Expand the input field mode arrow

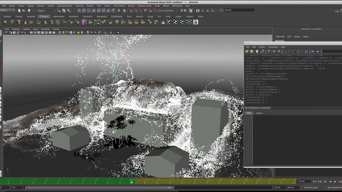(219, 10)
